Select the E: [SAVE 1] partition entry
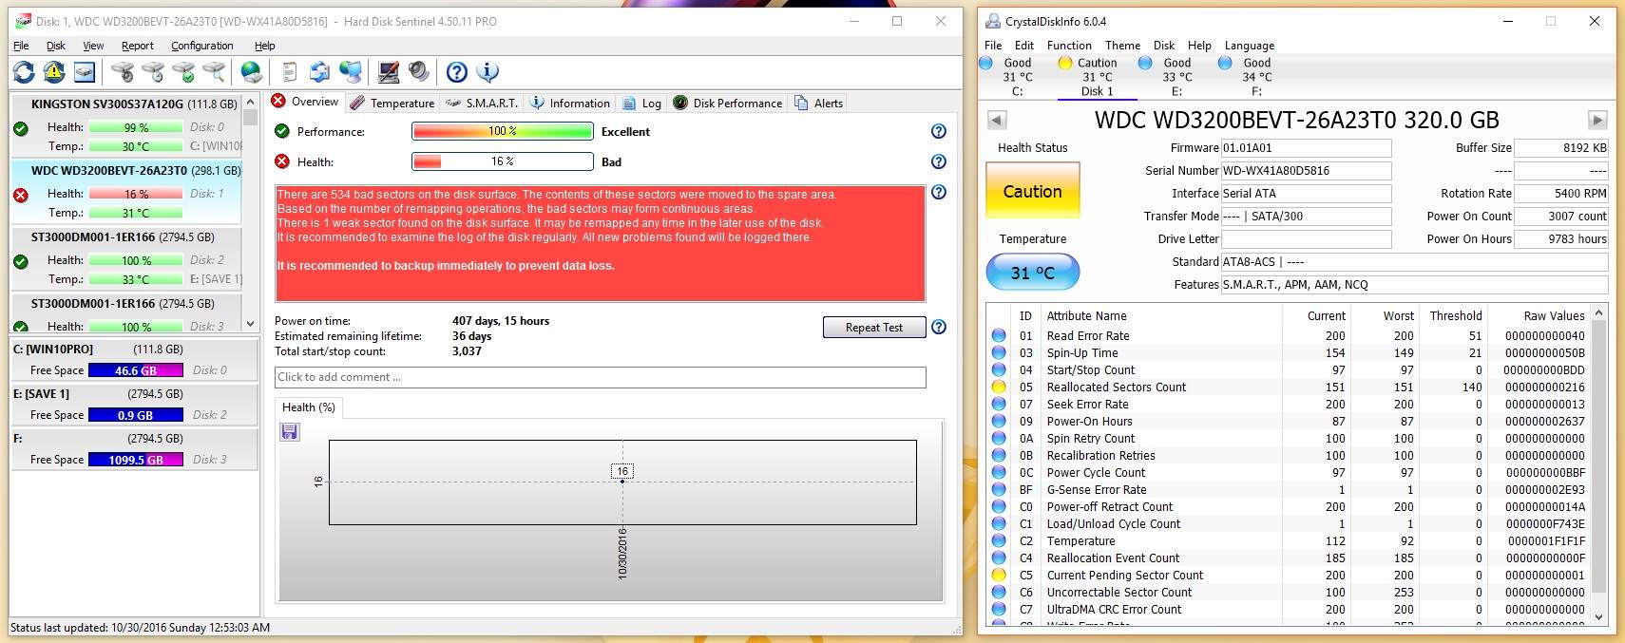 coord(134,405)
